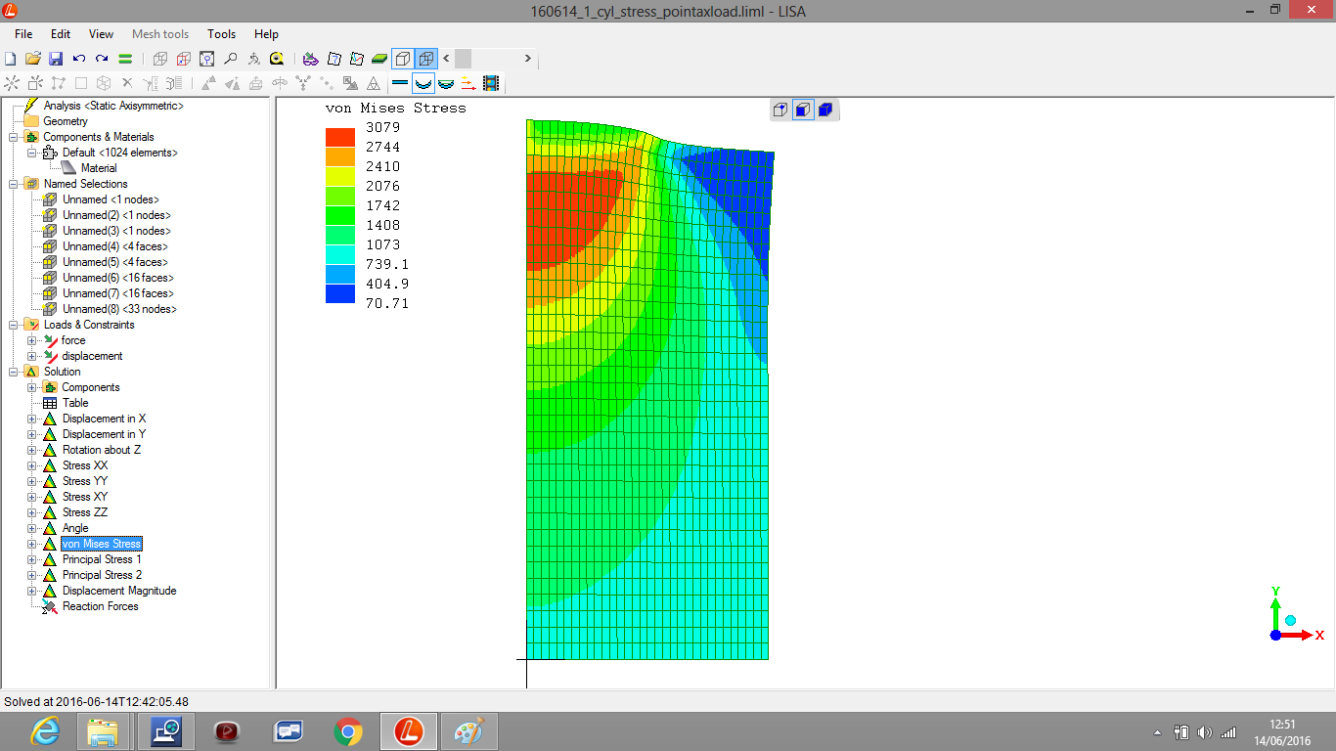Click the tape measure tool icon
This screenshot has height=751, width=1336.
(x=277, y=59)
